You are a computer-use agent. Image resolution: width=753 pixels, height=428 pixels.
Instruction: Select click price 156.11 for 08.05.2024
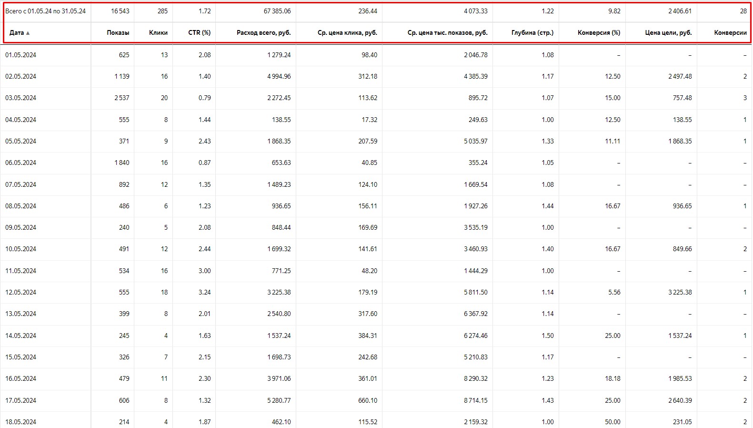click(x=368, y=206)
